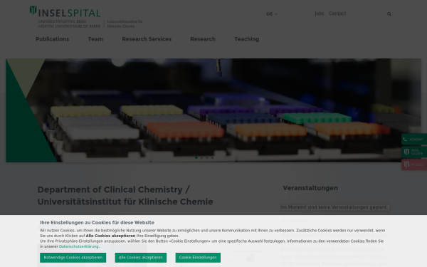Open the Team menu item
This screenshot has width=427, height=267.
coord(95,39)
